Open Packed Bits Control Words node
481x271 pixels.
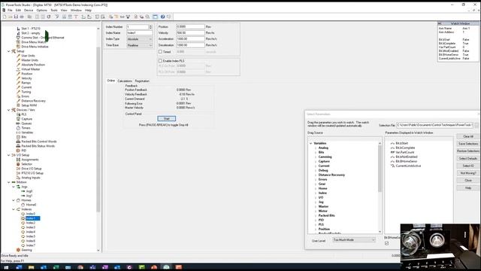tap(39, 142)
